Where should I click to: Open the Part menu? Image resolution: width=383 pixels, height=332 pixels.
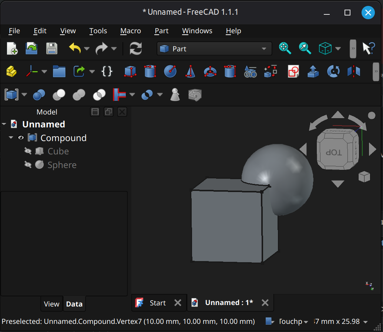tap(161, 31)
